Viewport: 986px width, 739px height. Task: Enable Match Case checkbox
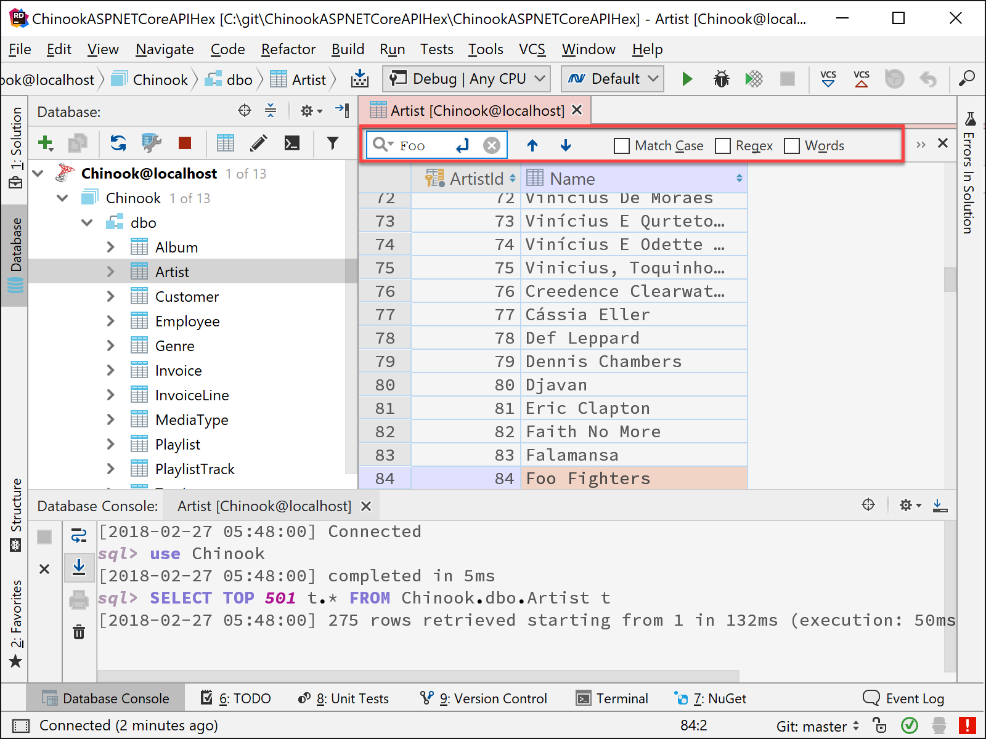(622, 146)
